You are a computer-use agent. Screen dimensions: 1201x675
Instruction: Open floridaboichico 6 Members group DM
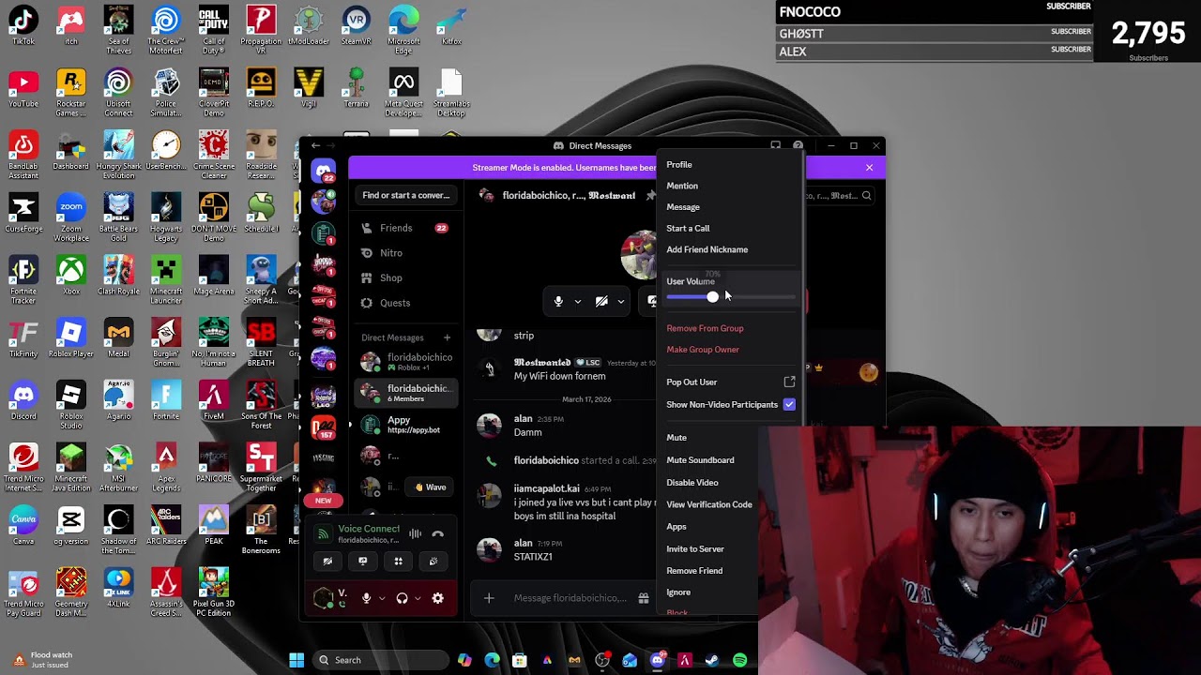(x=406, y=393)
